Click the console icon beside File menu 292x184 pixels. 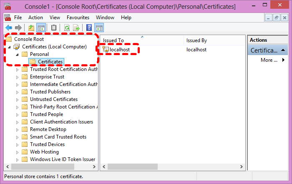8,18
